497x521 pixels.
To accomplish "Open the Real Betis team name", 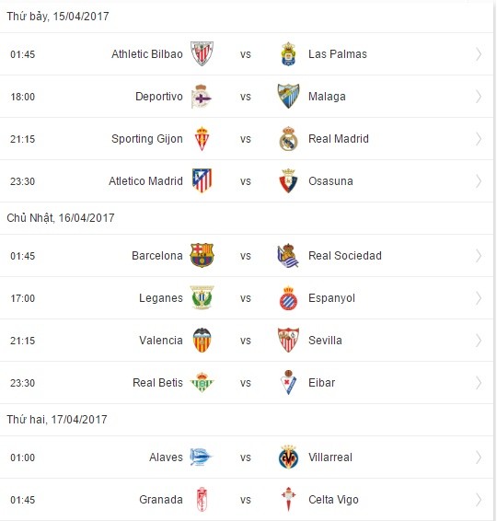I will click(157, 383).
